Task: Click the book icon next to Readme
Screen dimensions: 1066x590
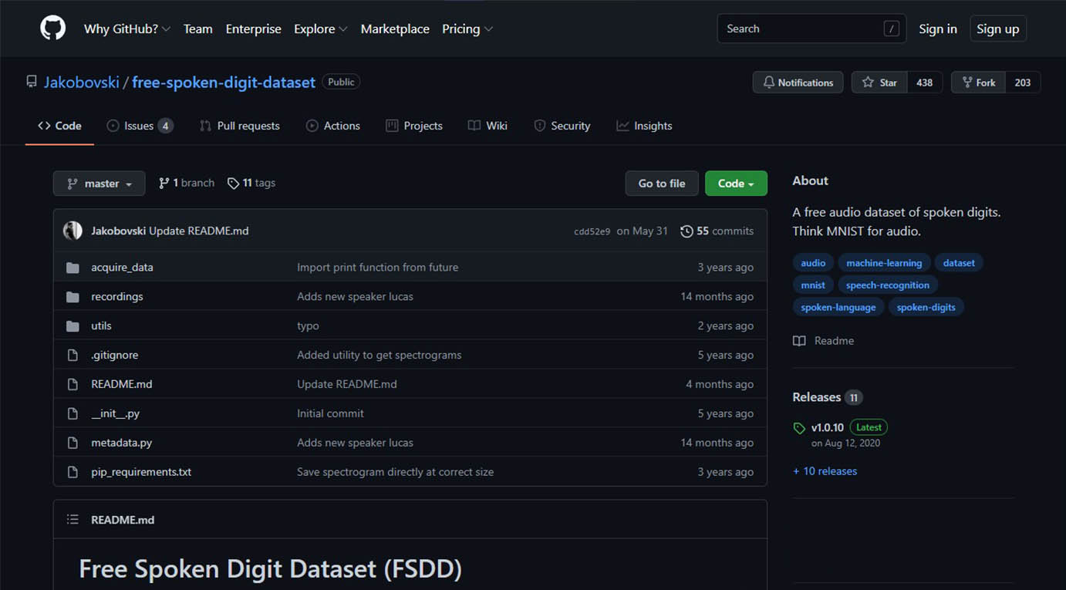Action: (799, 341)
